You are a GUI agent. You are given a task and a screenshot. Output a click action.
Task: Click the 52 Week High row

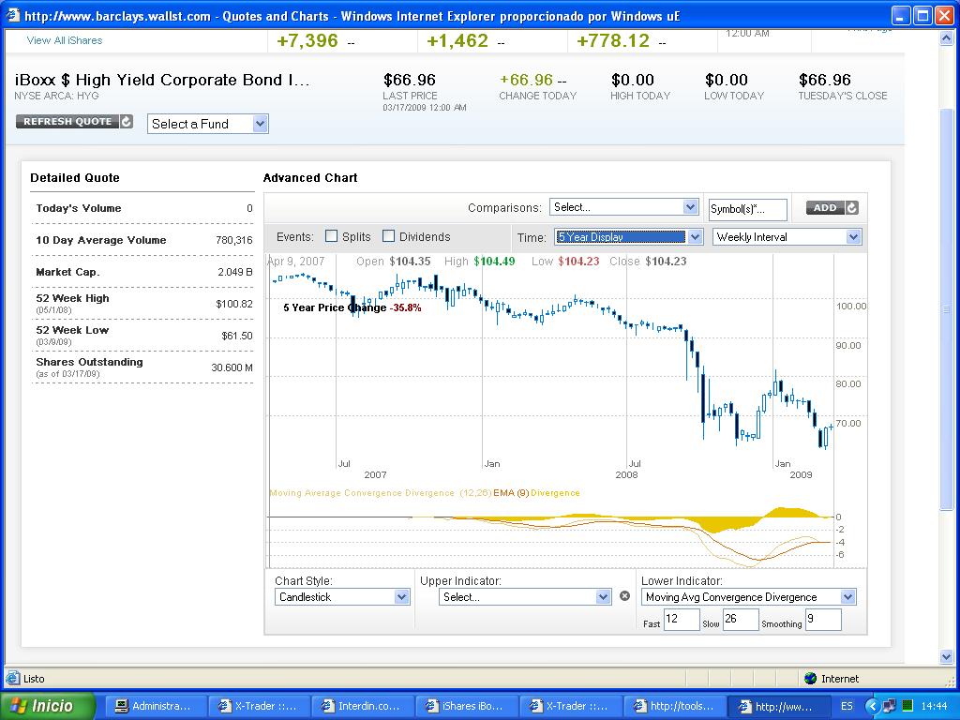tap(143, 304)
